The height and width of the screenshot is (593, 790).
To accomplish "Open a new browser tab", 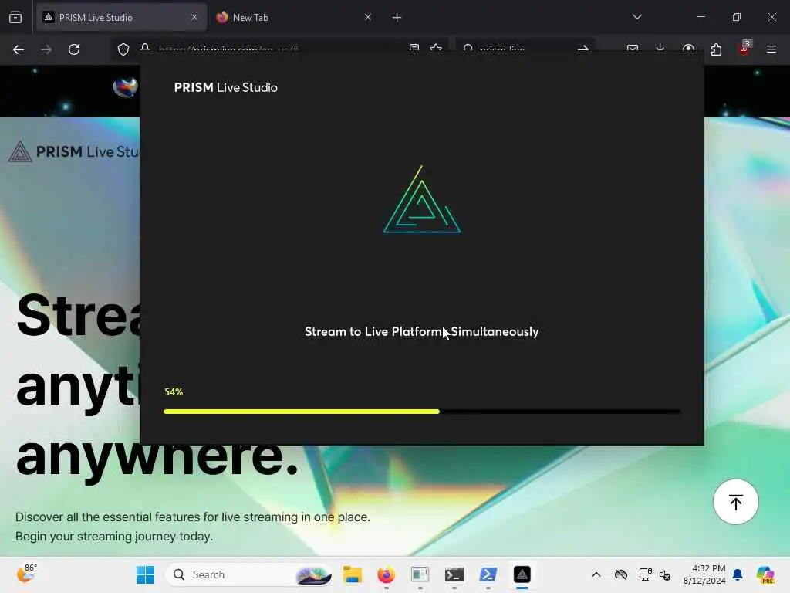I will pos(397,18).
